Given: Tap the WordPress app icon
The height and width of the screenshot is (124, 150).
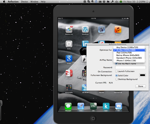Looking at the screenshot, I should click(x=85, y=29).
